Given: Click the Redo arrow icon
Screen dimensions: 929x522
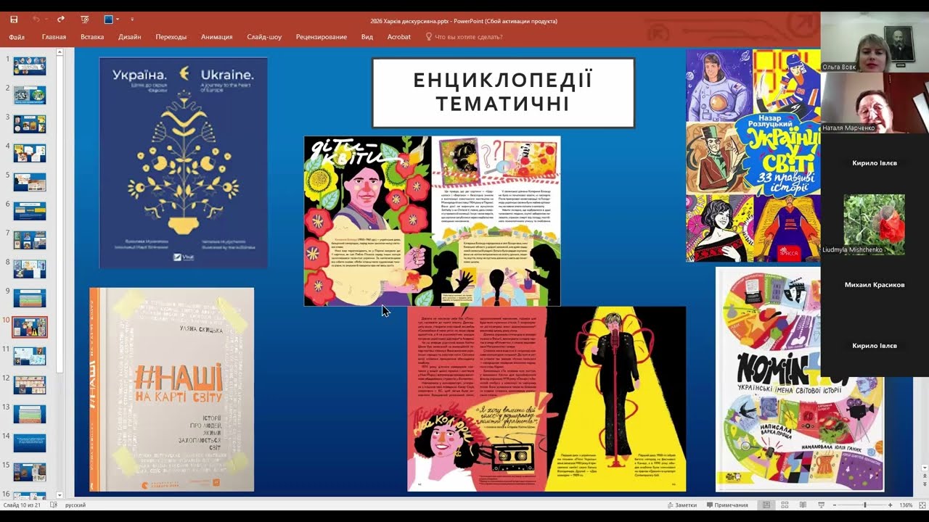Looking at the screenshot, I should pos(61,20).
